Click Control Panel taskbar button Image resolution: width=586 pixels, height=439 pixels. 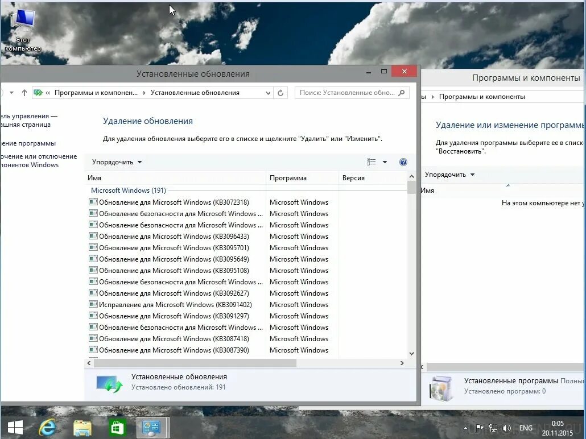coord(152,428)
